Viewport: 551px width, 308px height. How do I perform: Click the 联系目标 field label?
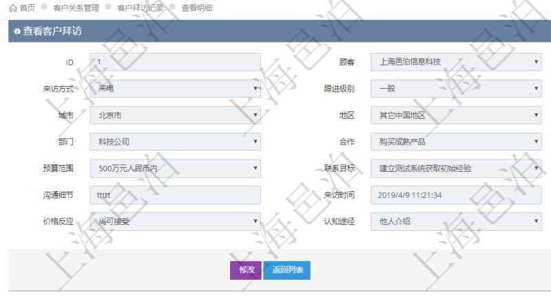[x=339, y=168]
